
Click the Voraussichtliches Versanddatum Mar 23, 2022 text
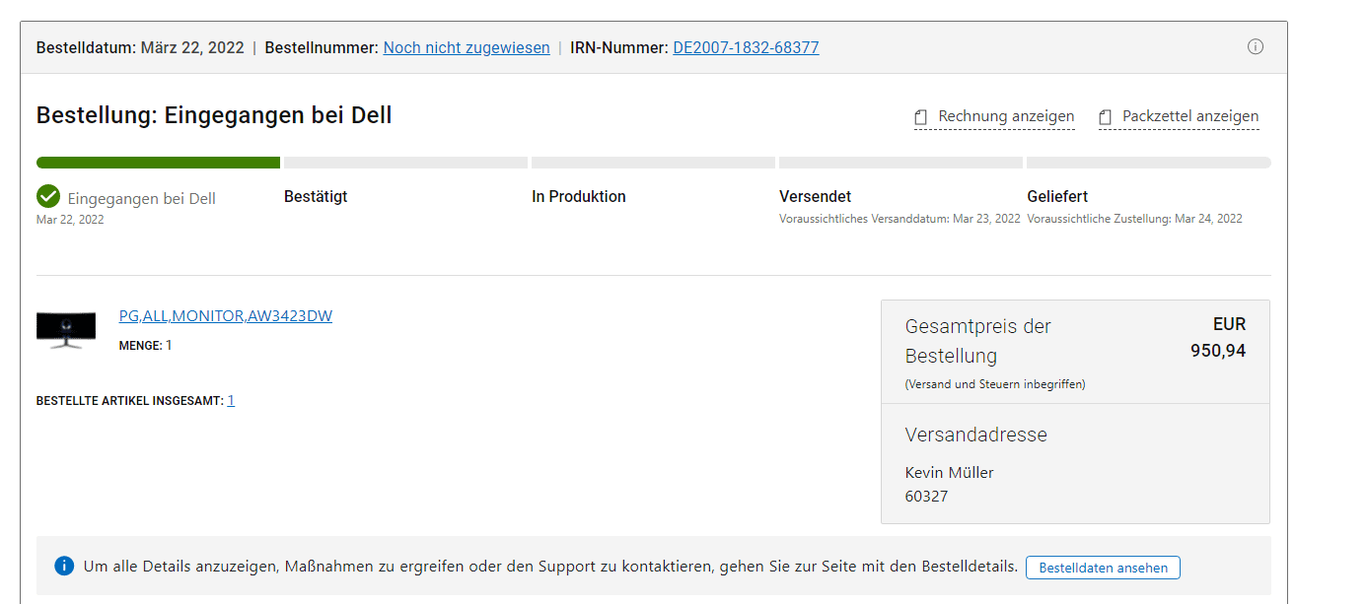tap(899, 219)
